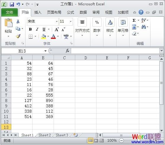Switch to Page Layout view in status bar
The height and width of the screenshot is (145, 165).
click(x=96, y=141)
